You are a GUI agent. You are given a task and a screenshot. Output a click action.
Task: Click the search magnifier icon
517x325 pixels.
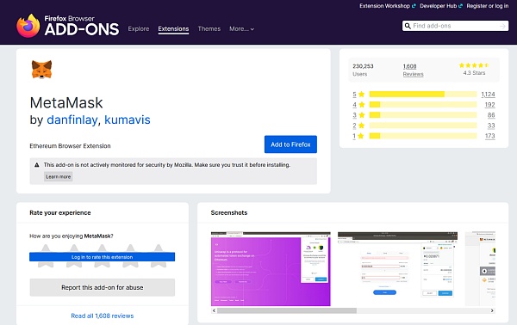[408, 26]
